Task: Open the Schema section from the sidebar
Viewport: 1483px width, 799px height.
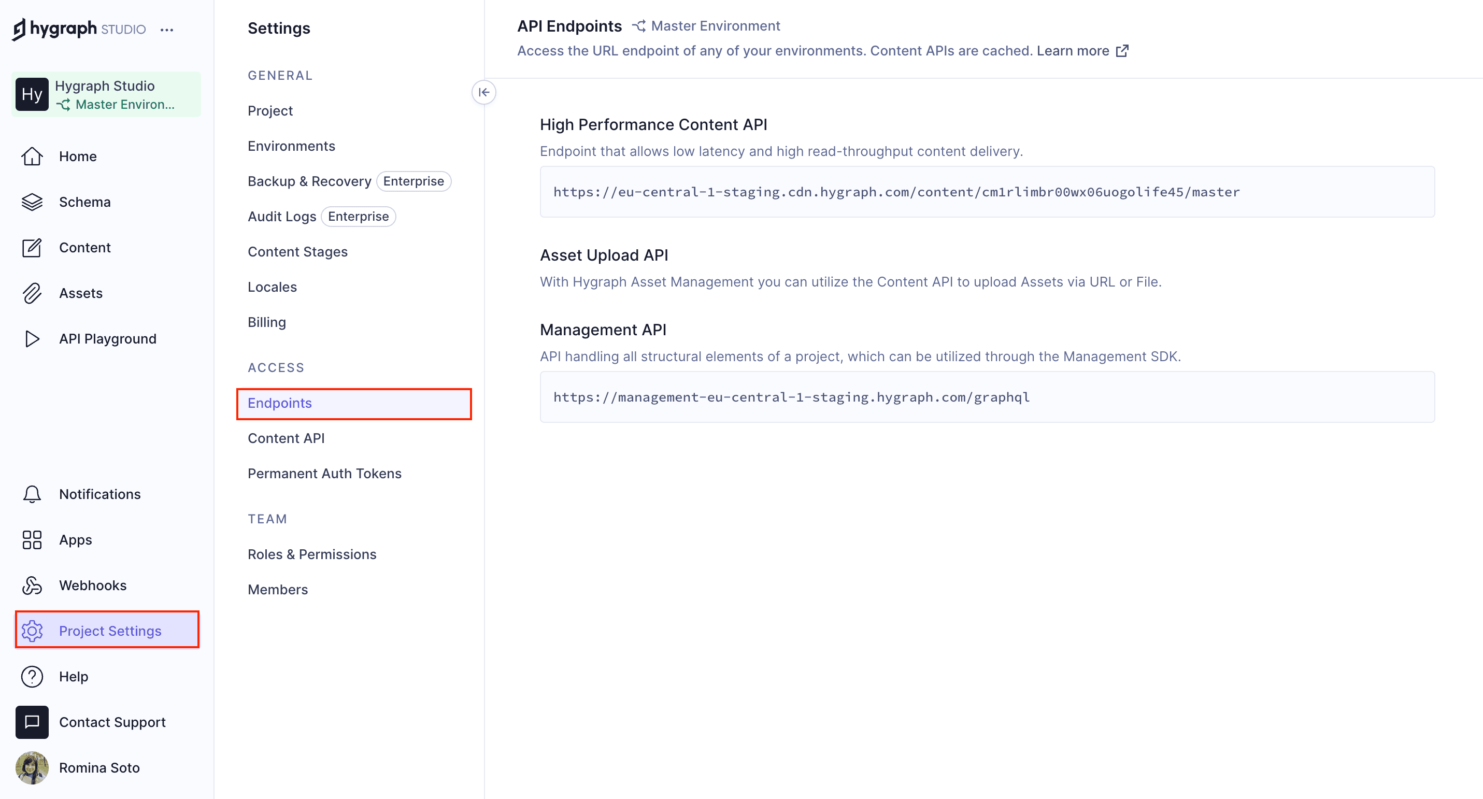Action: (84, 202)
